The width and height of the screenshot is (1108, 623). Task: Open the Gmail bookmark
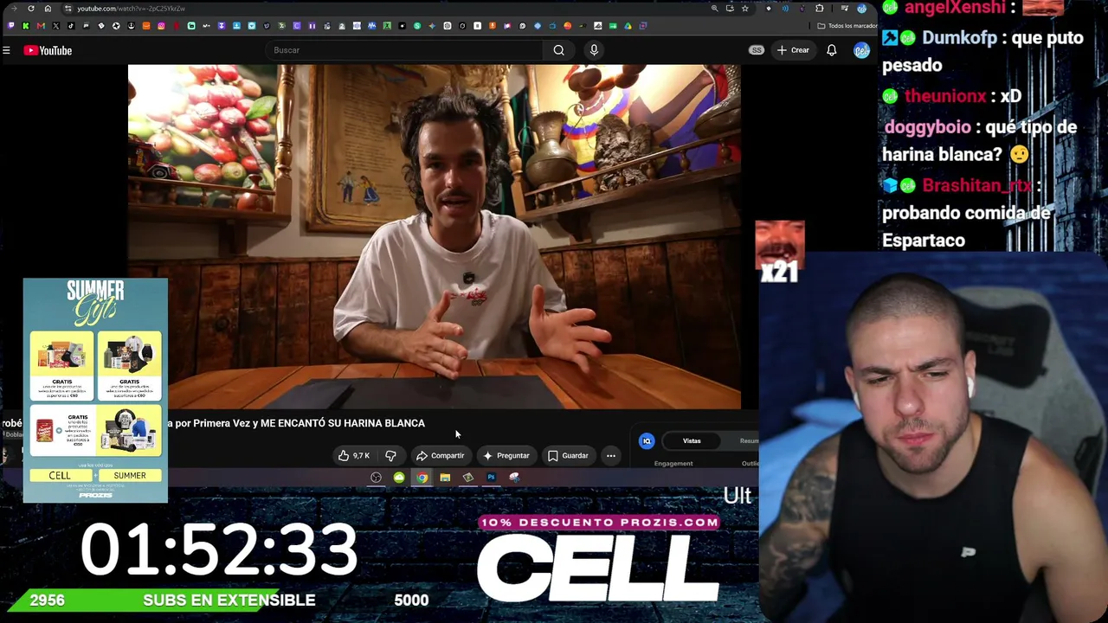click(x=41, y=26)
